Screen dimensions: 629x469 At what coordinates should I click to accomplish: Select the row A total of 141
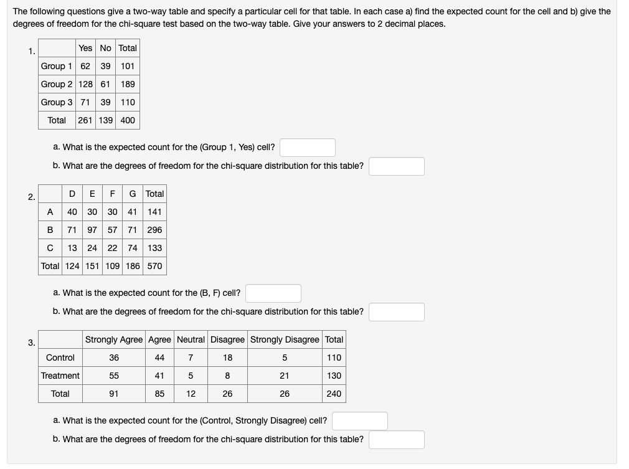click(x=154, y=211)
